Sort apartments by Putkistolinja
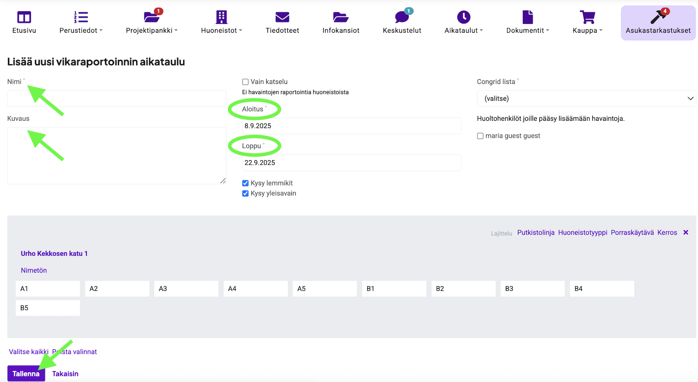This screenshot has width=698, height=382. coord(535,233)
